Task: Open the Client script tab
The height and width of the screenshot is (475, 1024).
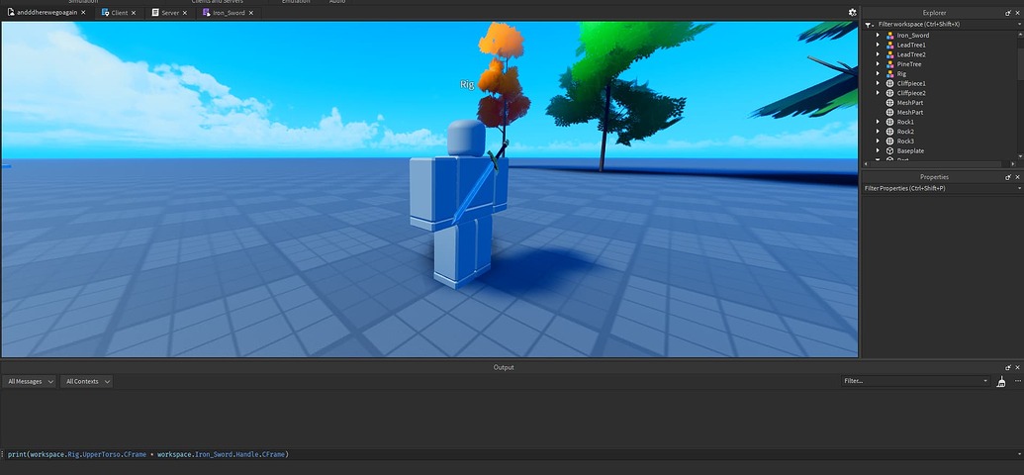Action: [119, 13]
